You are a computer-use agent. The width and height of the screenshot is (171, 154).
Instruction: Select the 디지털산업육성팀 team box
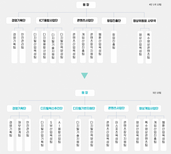click(x=35, y=47)
